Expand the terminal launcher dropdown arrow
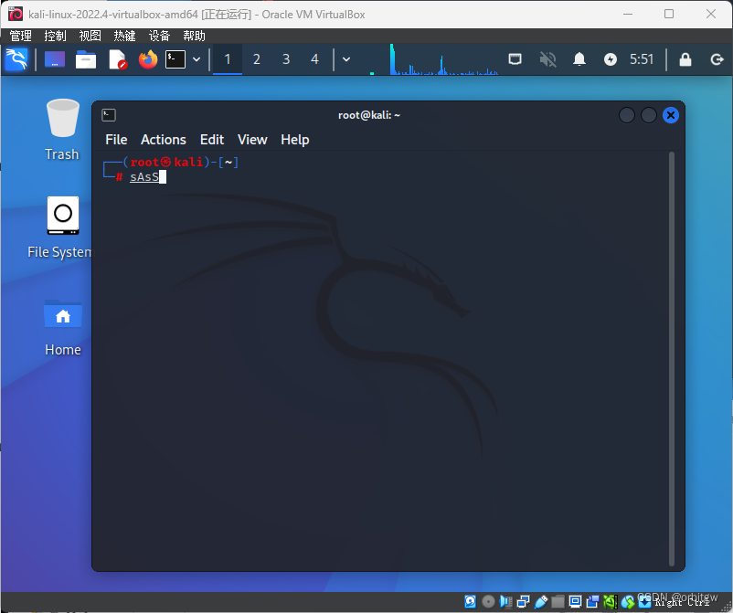 (x=197, y=59)
